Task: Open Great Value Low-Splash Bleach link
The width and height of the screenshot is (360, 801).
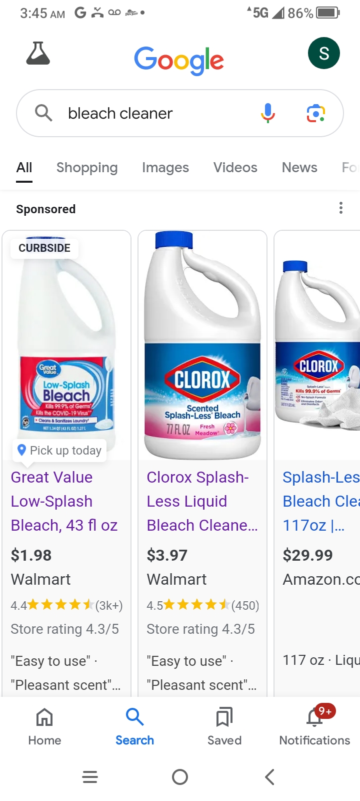Action: coord(64,501)
